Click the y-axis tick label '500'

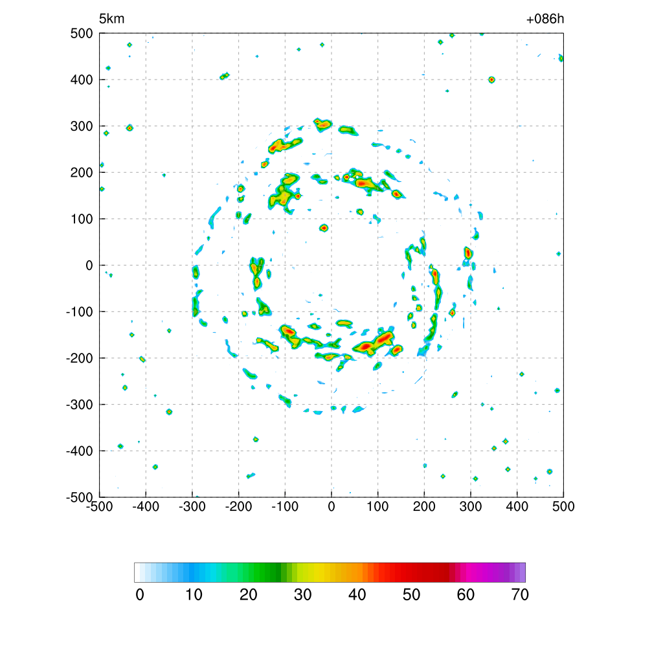82,34
